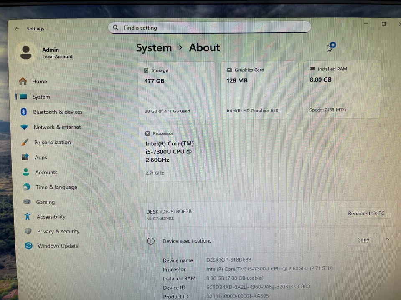Select the Gaming icon
Screen dimensions: 401x300
click(26, 202)
